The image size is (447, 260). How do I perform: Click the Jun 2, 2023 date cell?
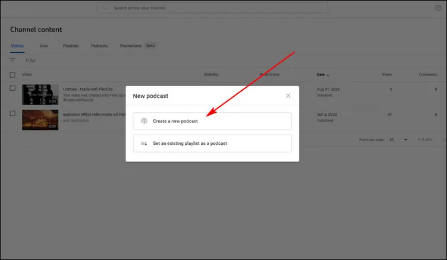(x=327, y=115)
